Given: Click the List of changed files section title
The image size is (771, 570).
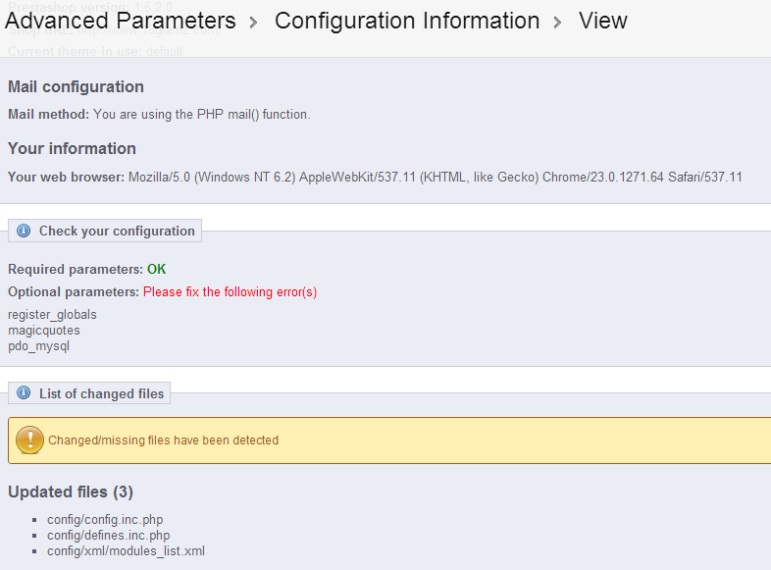Looking at the screenshot, I should (101, 394).
